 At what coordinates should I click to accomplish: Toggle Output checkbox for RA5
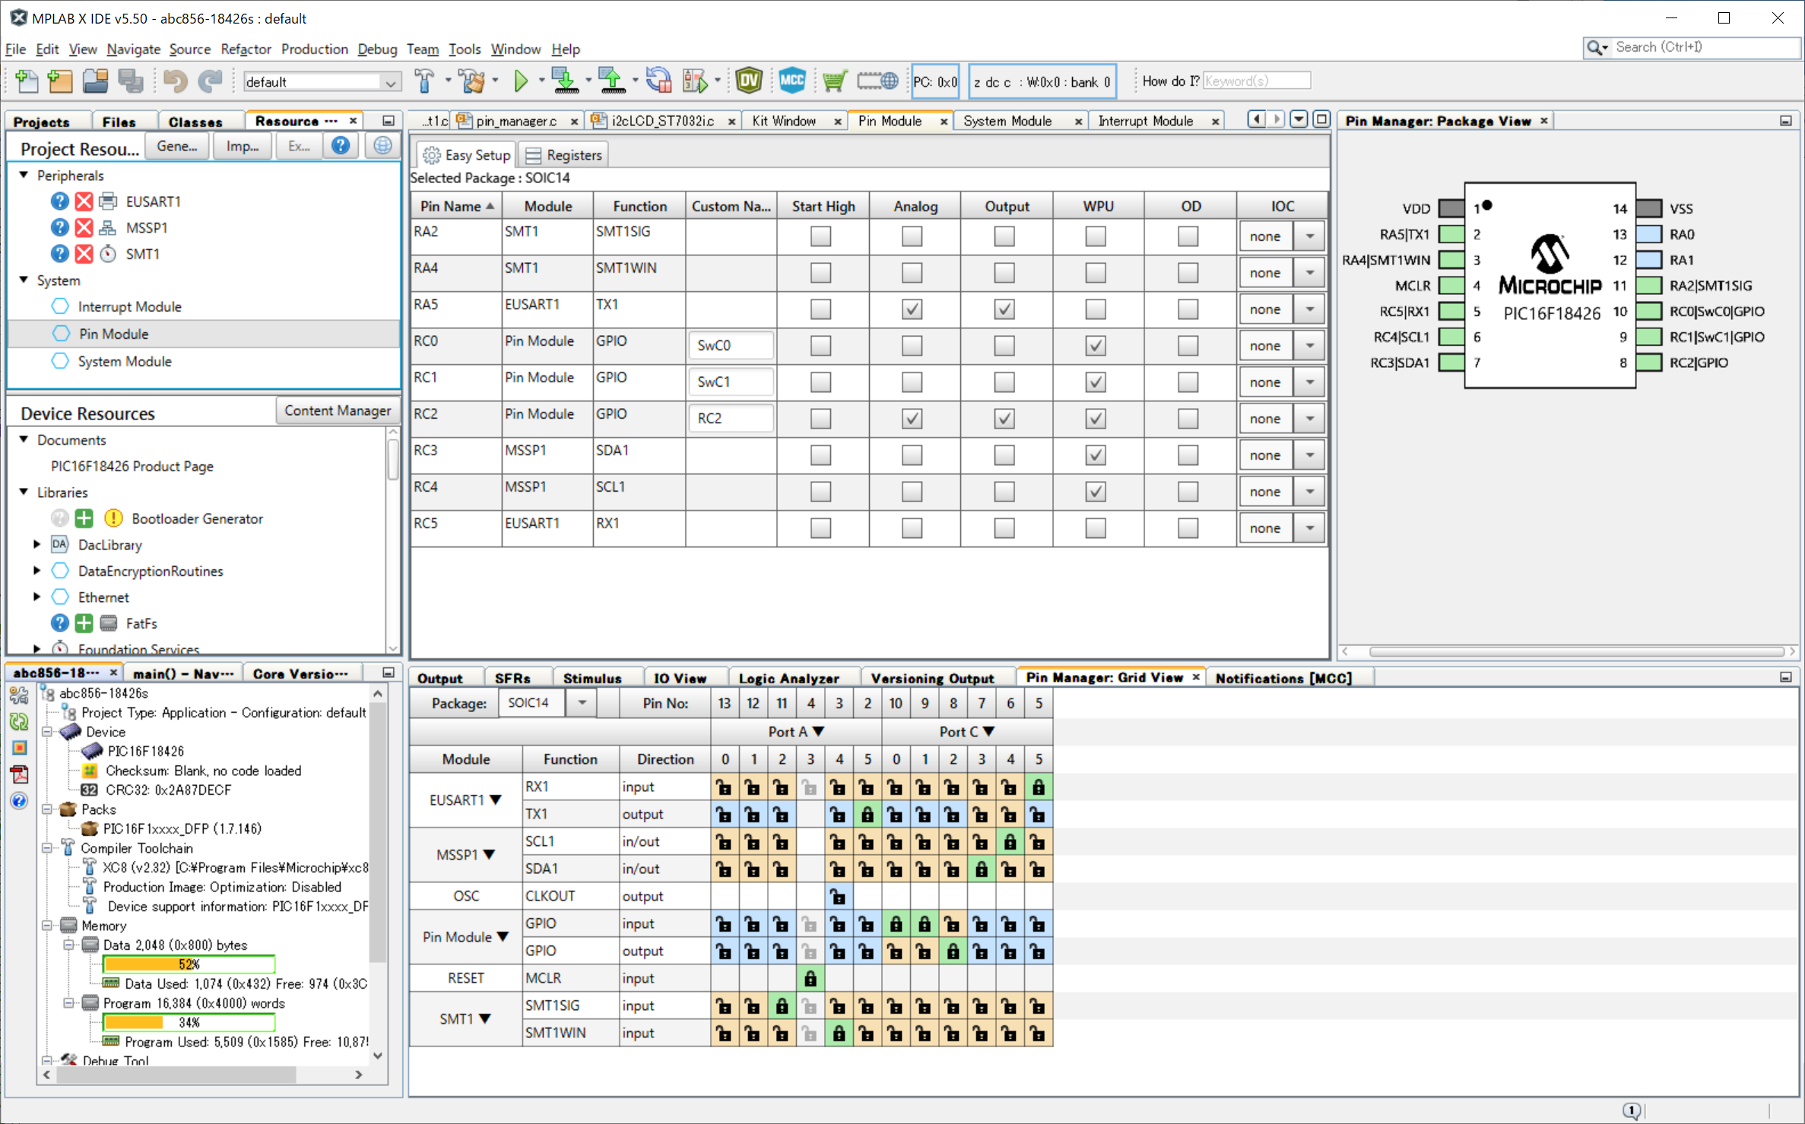(x=1004, y=309)
